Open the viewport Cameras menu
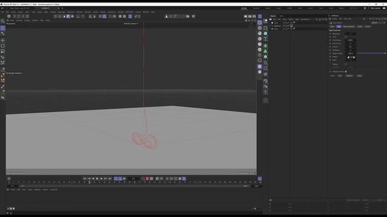This screenshot has width=387, height=217. 19,20
